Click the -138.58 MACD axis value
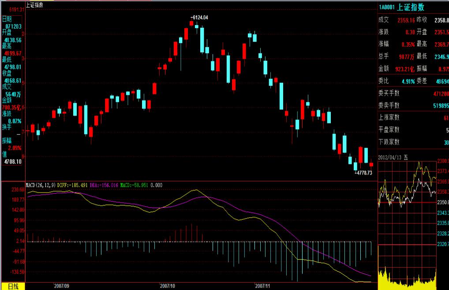The image size is (449, 290). [x=18, y=271]
